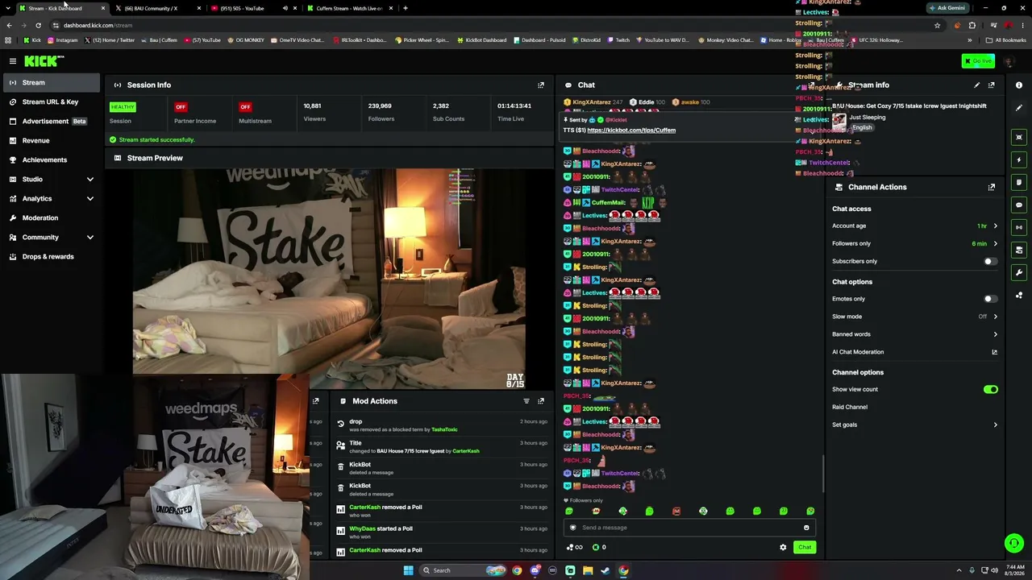Viewport: 1032px width, 580px height.
Task: Show hidden system tray icons
Action: (x=959, y=570)
